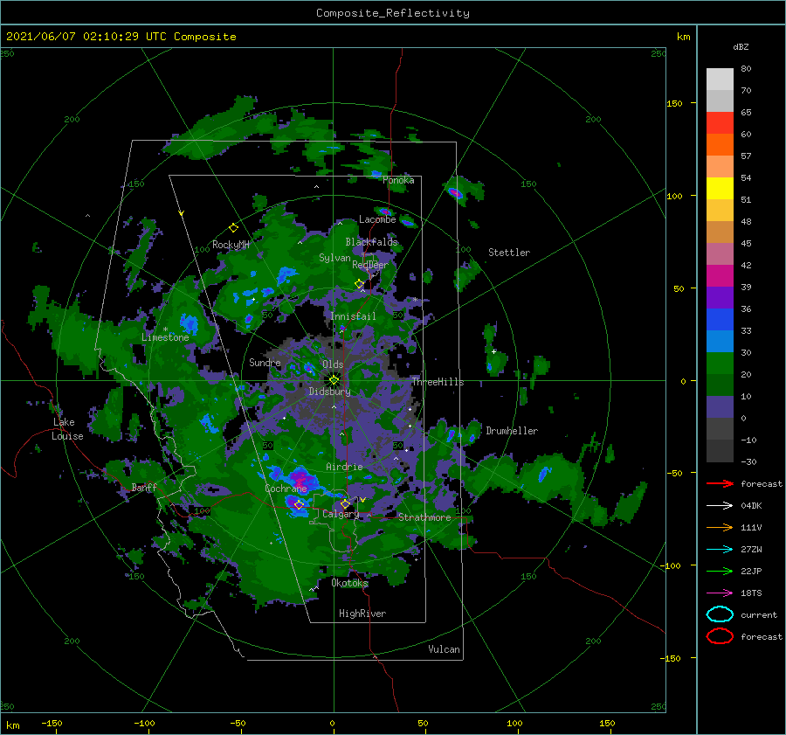Image resolution: width=786 pixels, height=735 pixels.
Task: Click the Blackfalds town label
Action: (371, 242)
